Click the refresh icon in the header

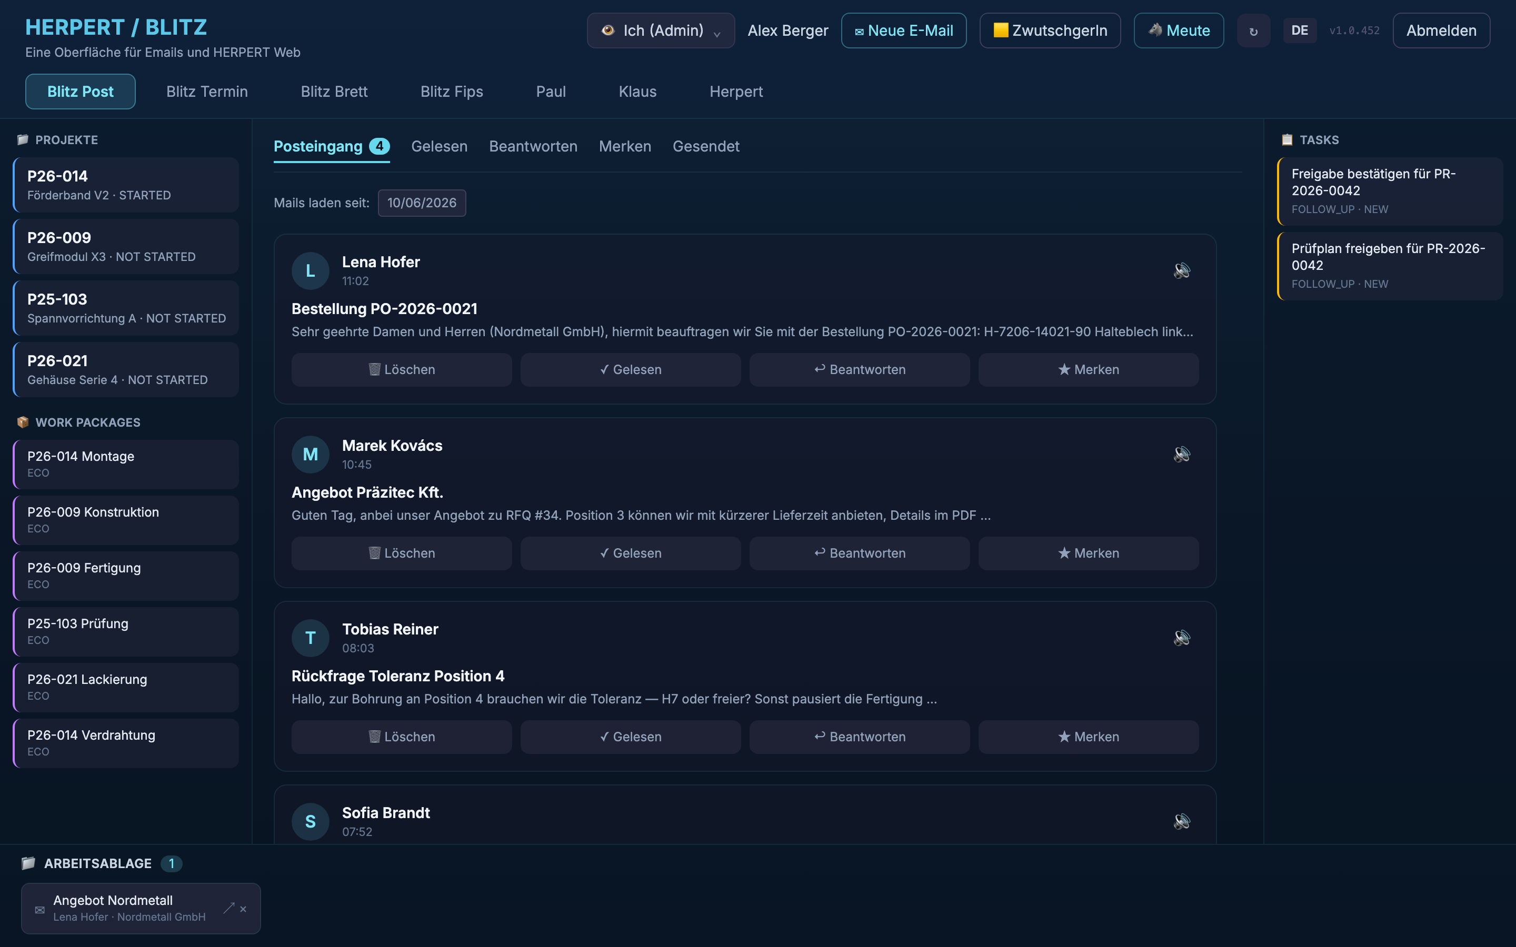click(x=1253, y=31)
